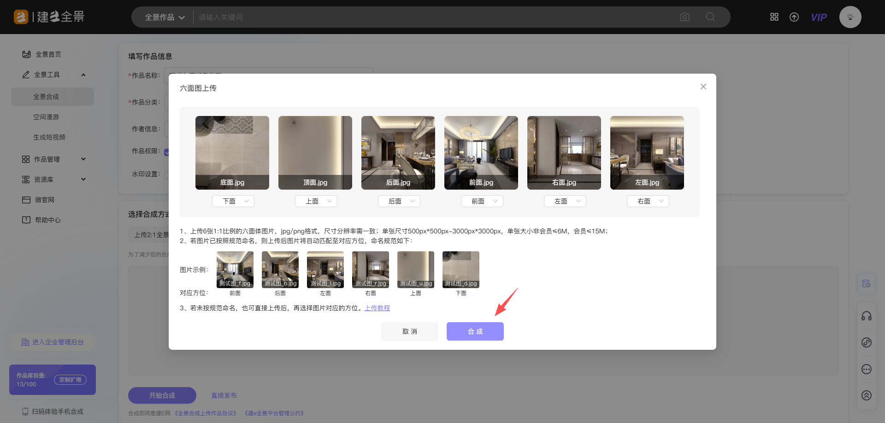Open the 上传教程 tutorial link
885x423 pixels.
tap(377, 308)
